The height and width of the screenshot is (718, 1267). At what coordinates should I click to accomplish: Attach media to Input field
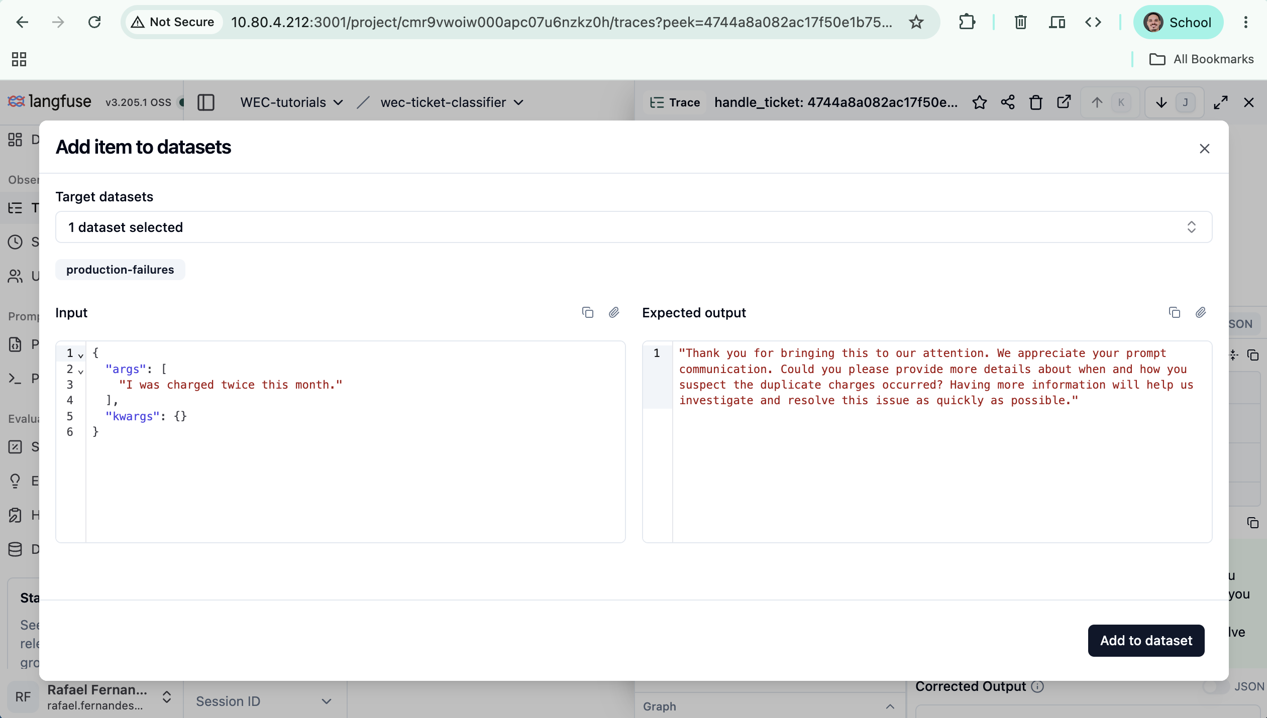pos(614,312)
